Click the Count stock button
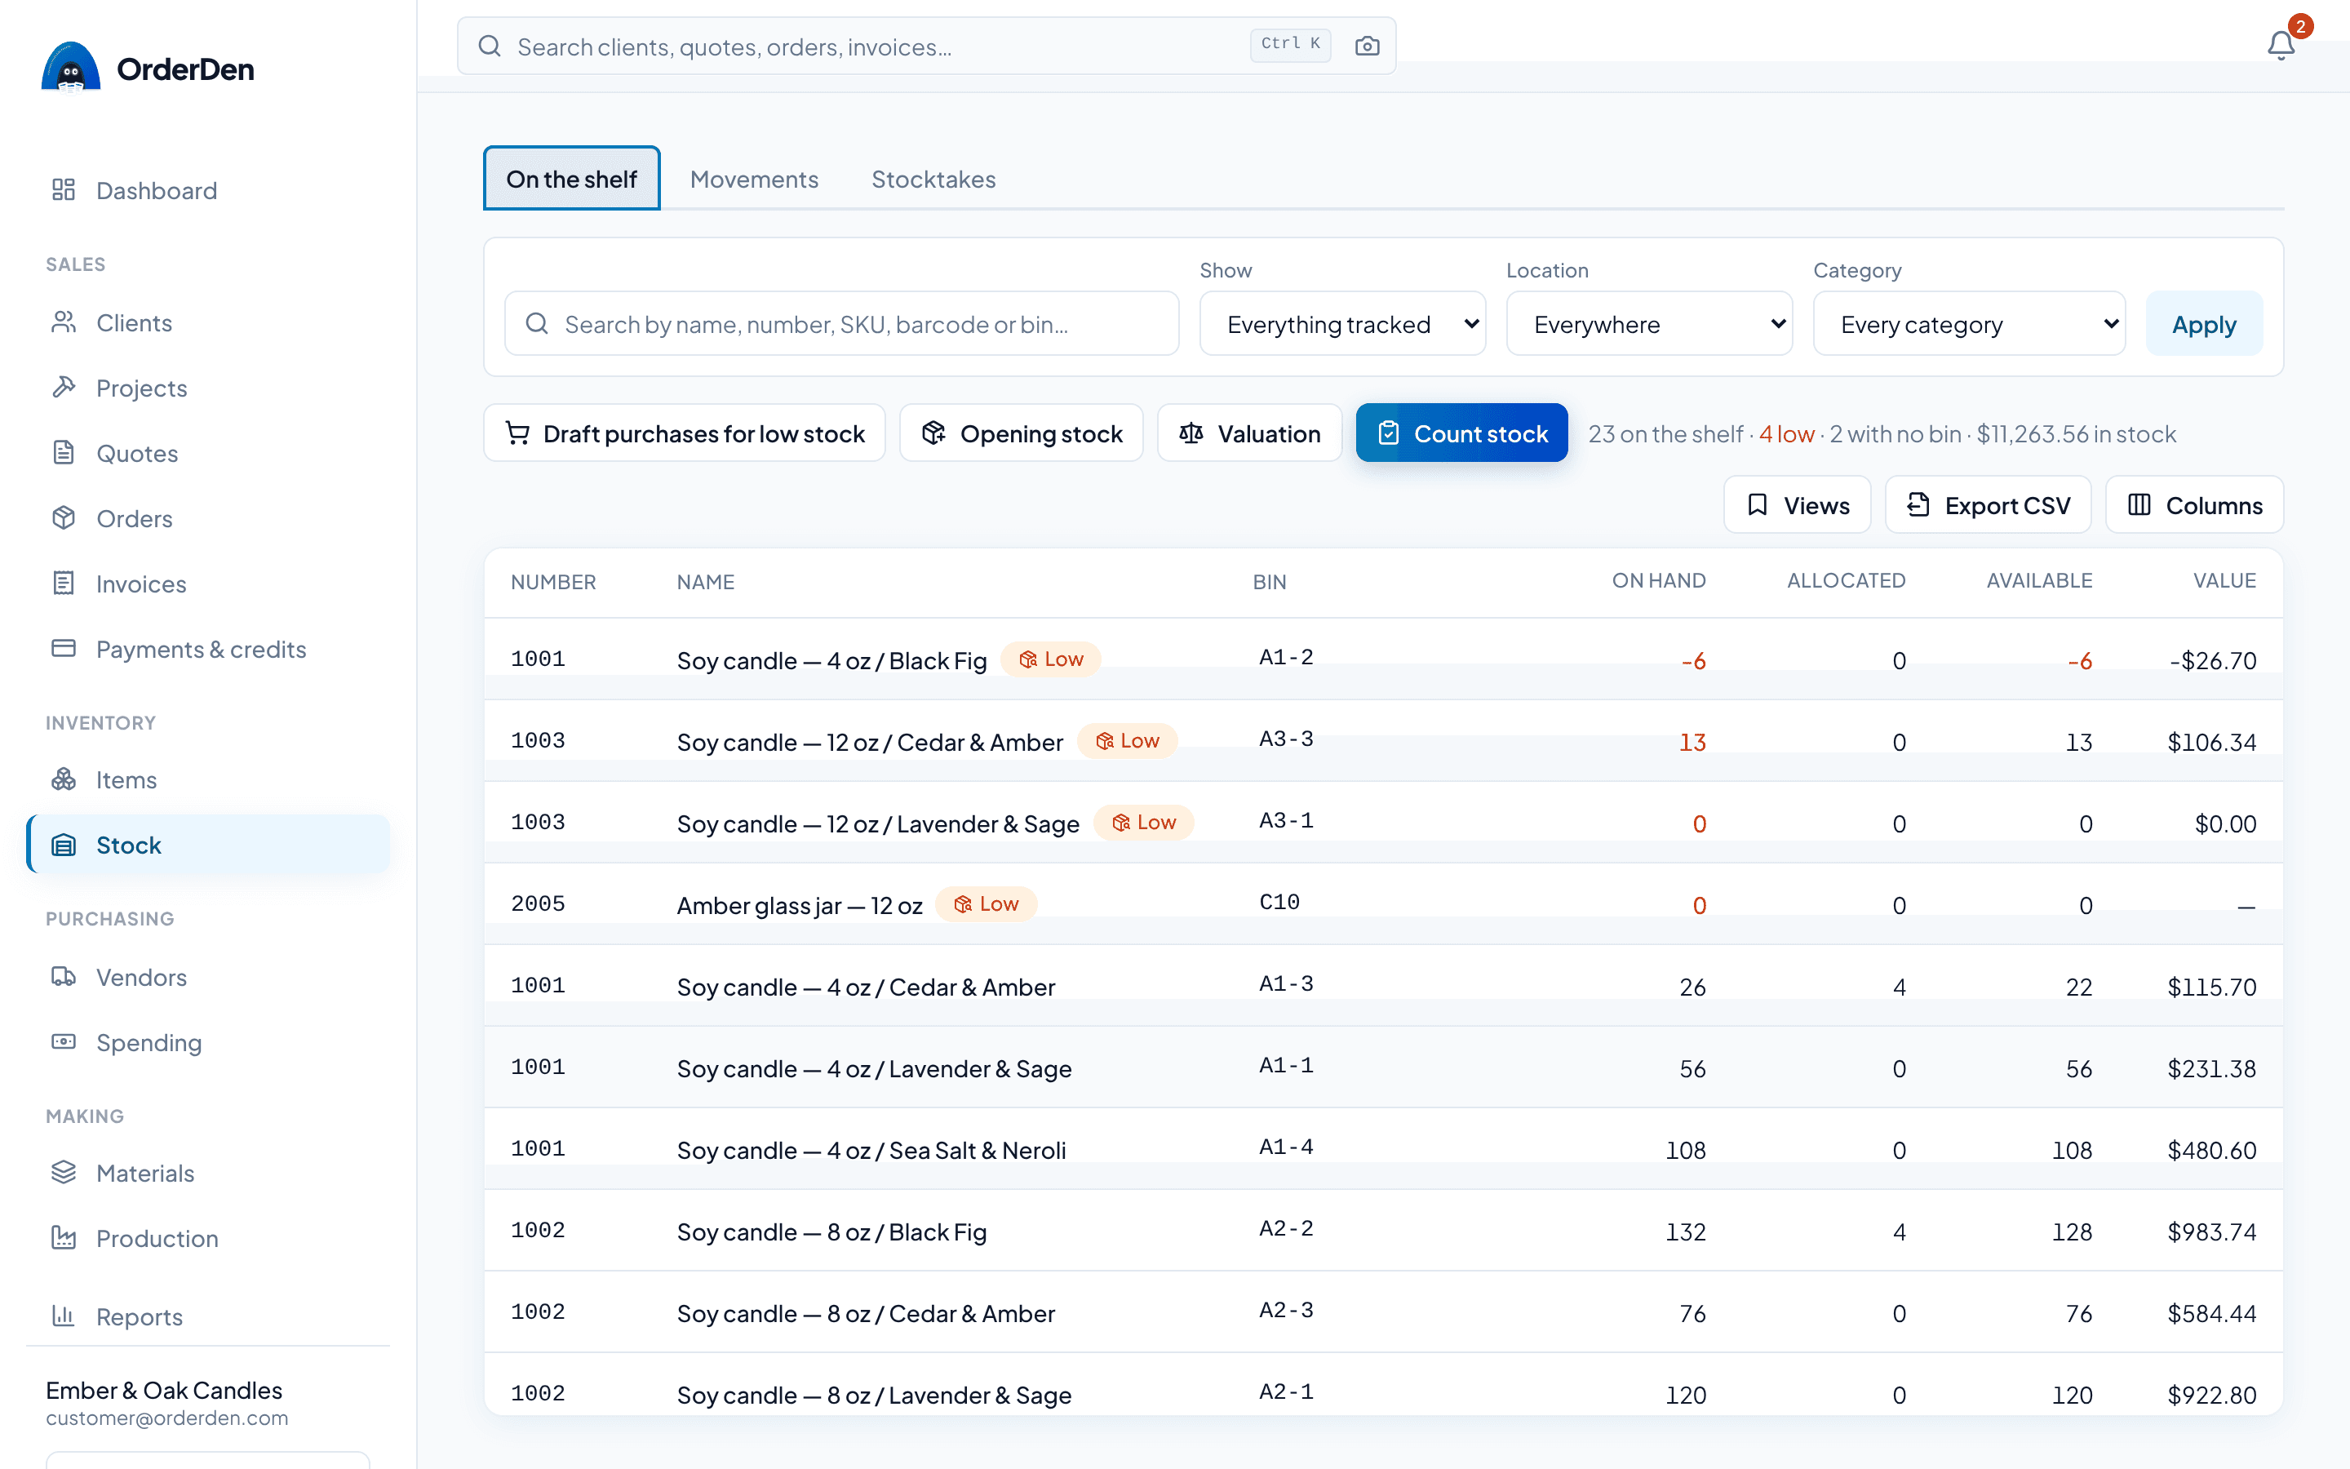The height and width of the screenshot is (1469, 2350). point(1461,433)
